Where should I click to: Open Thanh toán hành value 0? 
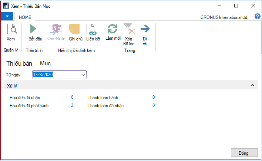(x=154, y=97)
